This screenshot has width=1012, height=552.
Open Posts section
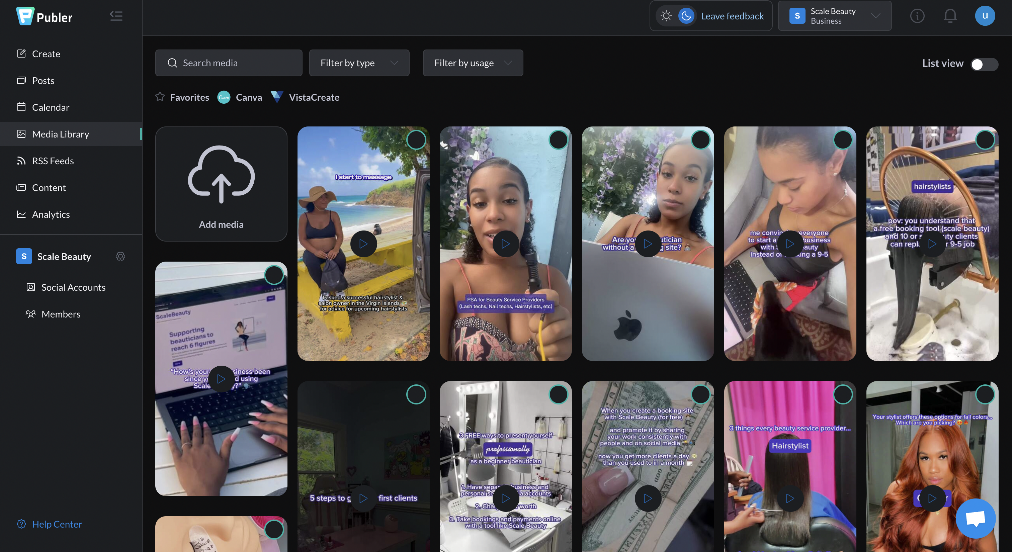tap(43, 80)
